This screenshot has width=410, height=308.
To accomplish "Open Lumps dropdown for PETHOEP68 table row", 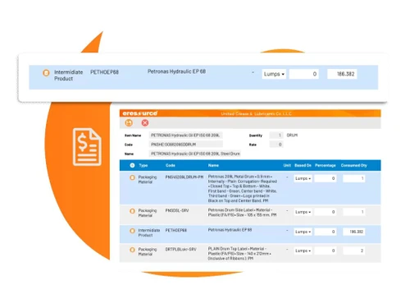I will [303, 232].
